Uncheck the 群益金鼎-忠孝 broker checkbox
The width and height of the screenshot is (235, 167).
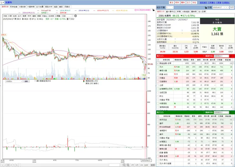pyautogui.click(x=158, y=63)
